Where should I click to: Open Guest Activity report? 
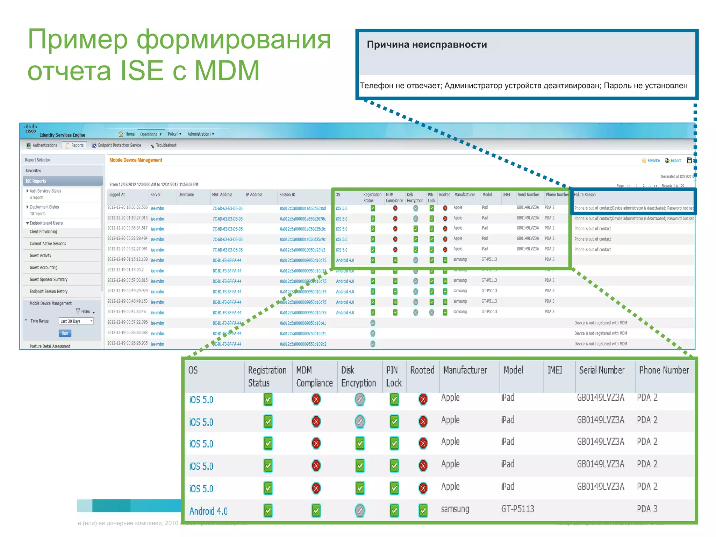point(41,255)
